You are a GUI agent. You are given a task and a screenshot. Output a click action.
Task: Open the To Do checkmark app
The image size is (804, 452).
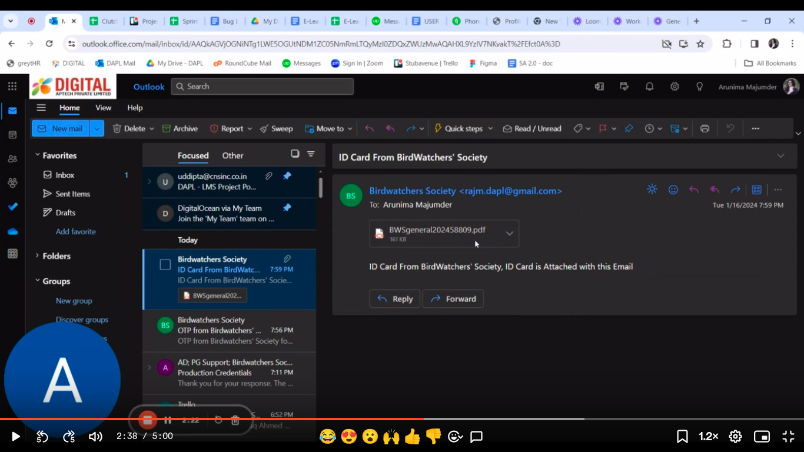tap(12, 207)
